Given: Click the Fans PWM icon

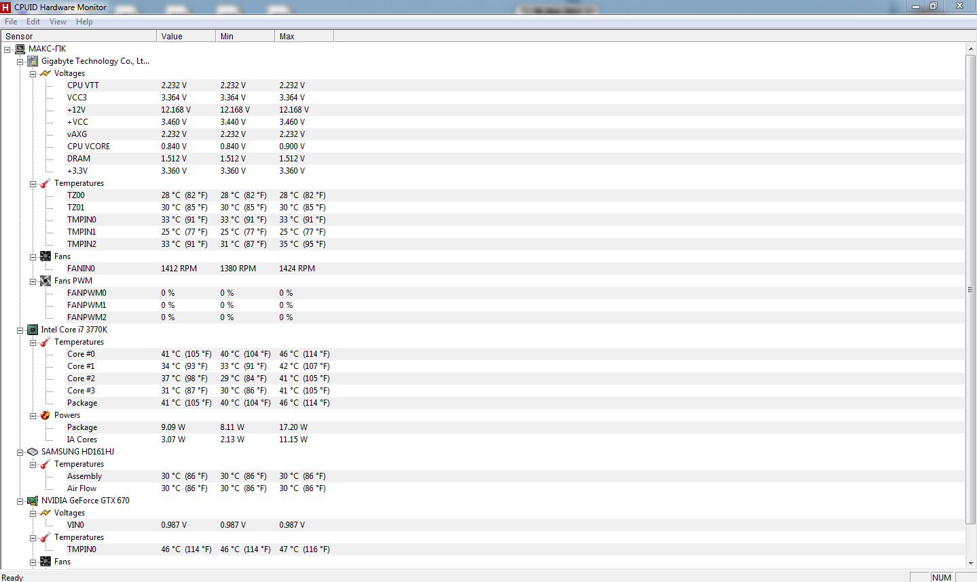Looking at the screenshot, I should [x=45, y=281].
